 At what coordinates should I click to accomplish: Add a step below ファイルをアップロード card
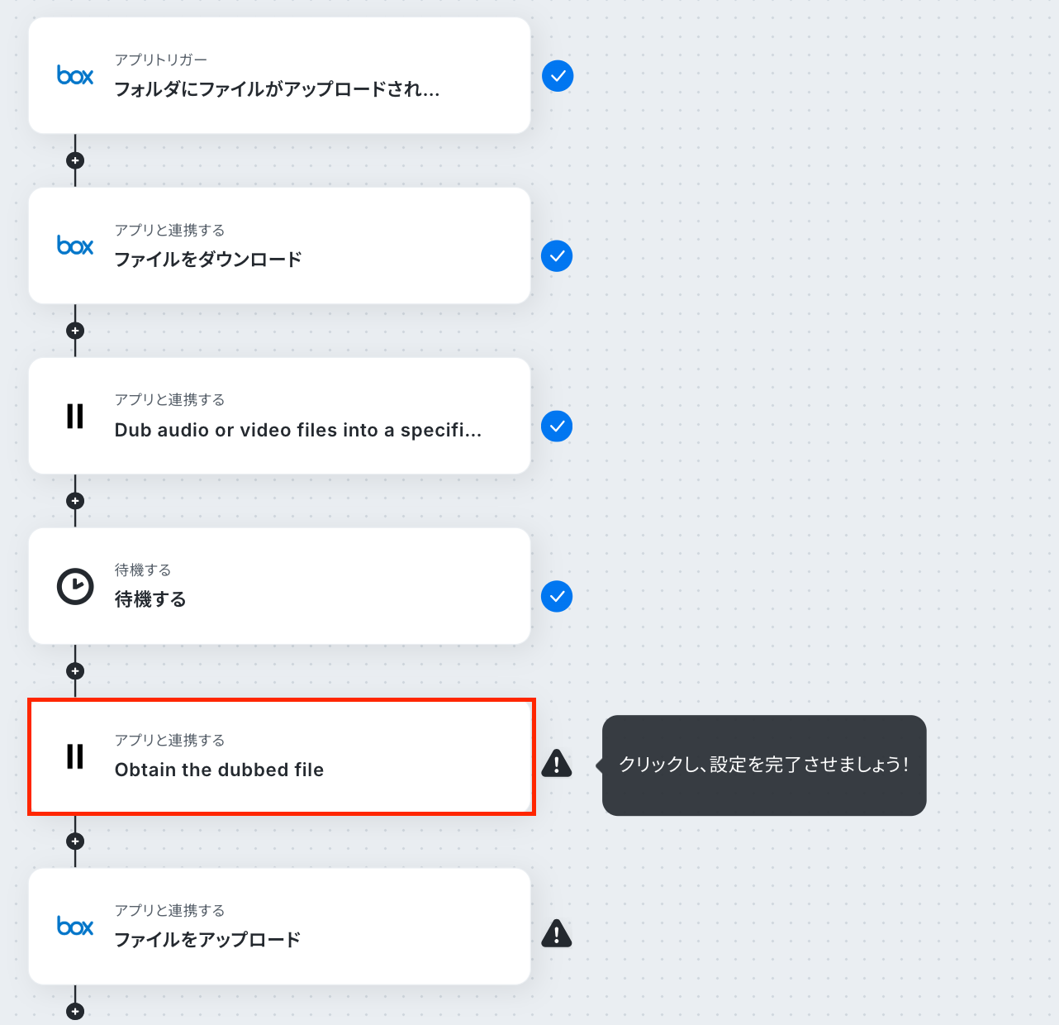(x=75, y=1012)
